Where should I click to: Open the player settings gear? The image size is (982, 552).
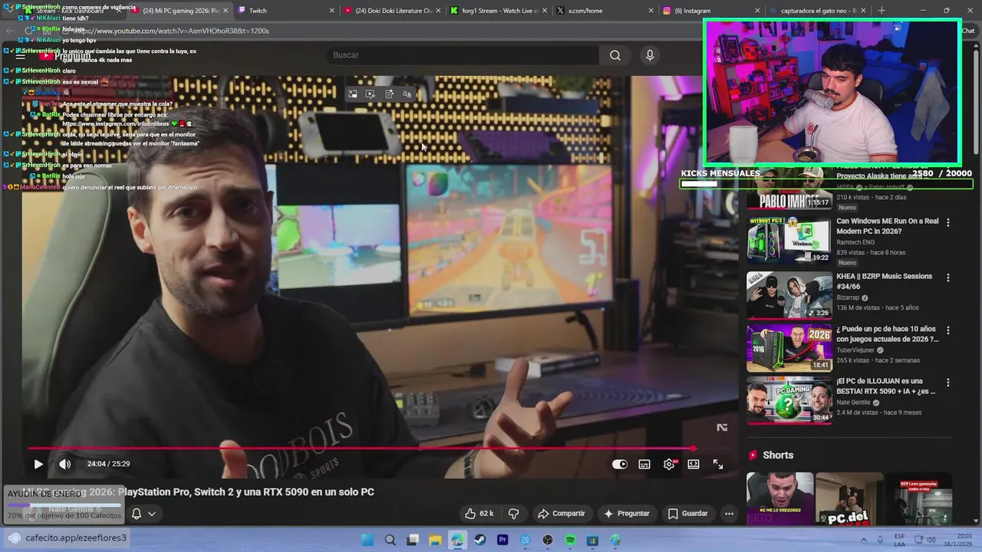coord(669,464)
